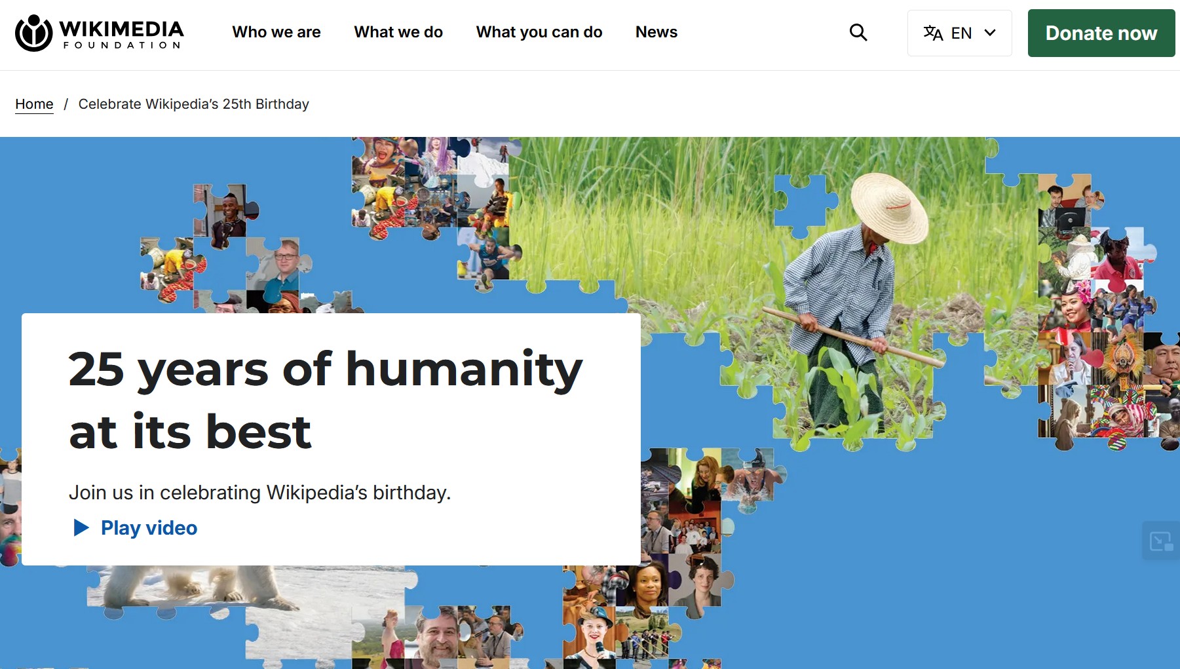1180x669 pixels.
Task: Click the green Donate now button
Action: click(x=1101, y=33)
